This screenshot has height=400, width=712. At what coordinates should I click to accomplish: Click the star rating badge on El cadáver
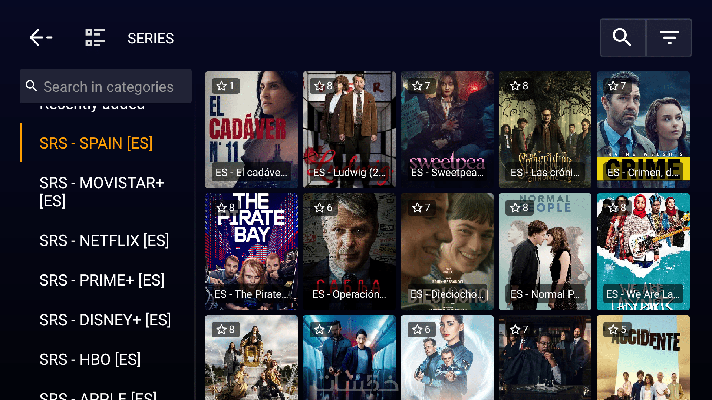click(226, 86)
